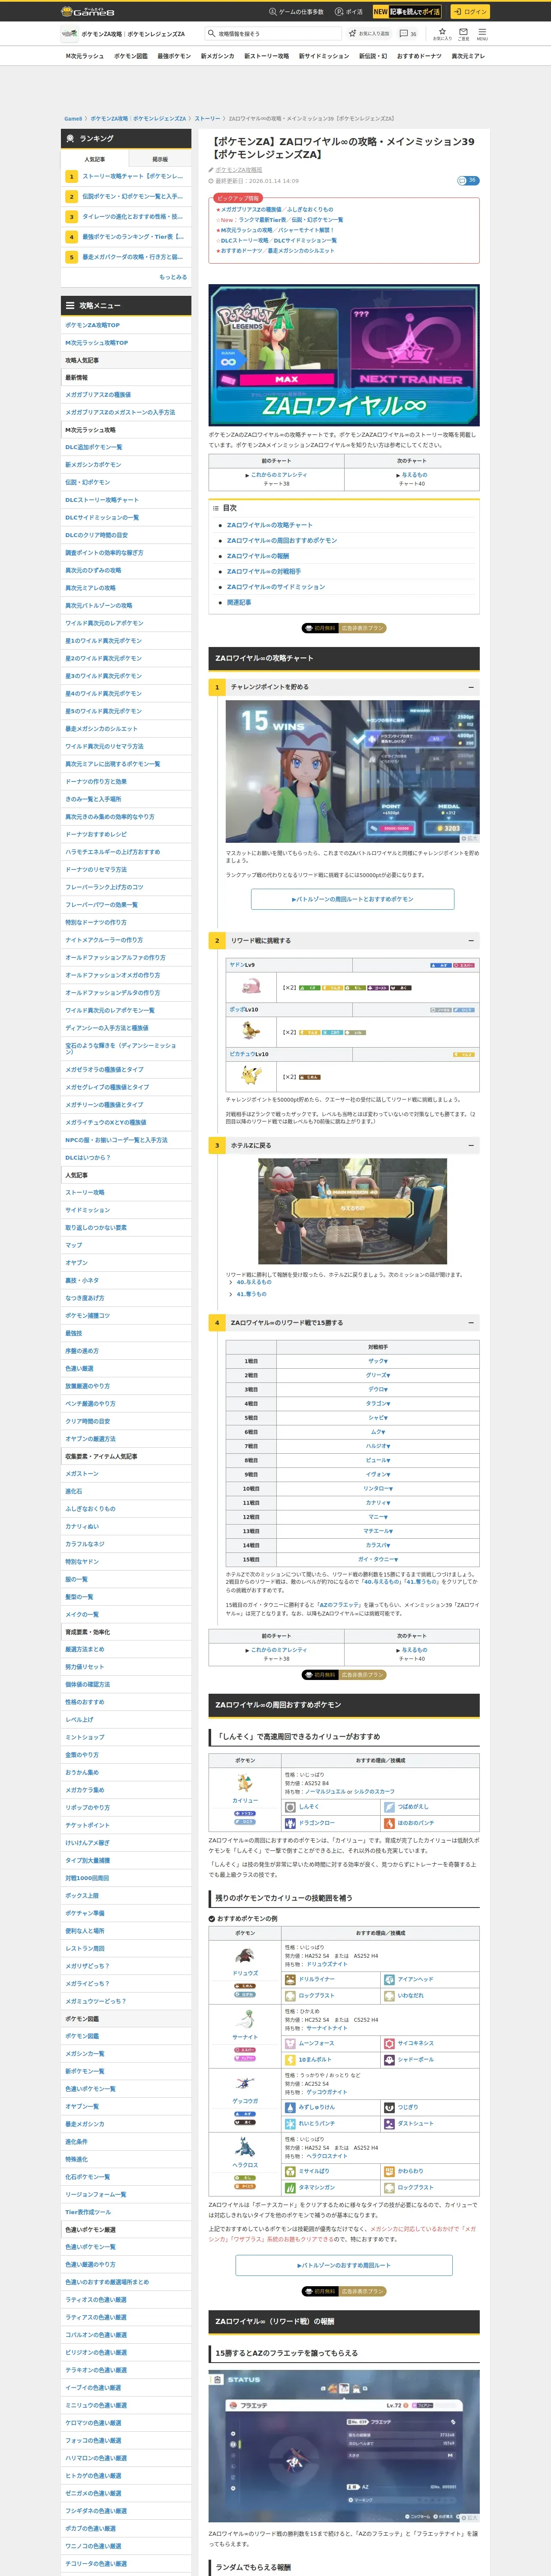
Task: Open the 40.与えるもの link under step 3
Action: [x=254, y=1282]
